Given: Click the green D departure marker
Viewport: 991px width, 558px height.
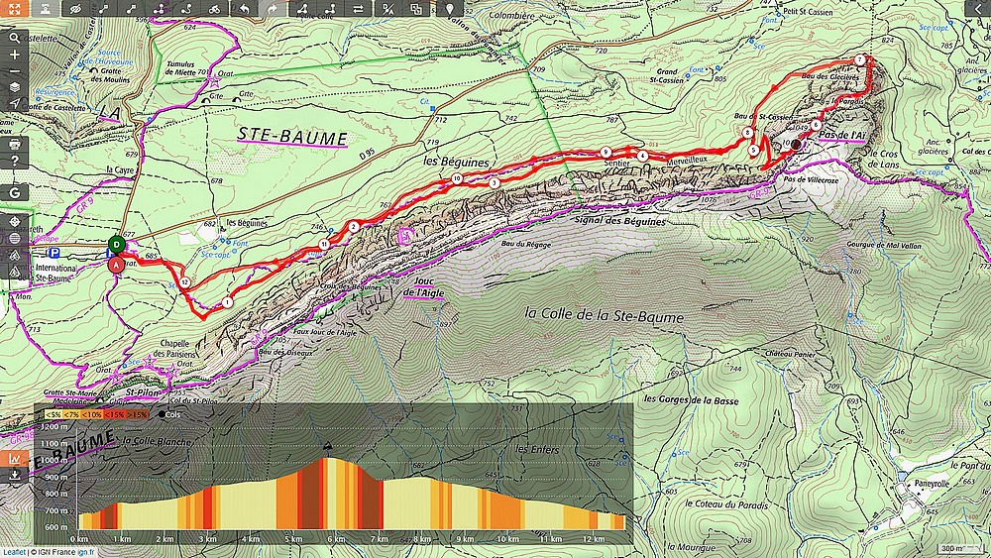Looking at the screenshot, I should 116,244.
